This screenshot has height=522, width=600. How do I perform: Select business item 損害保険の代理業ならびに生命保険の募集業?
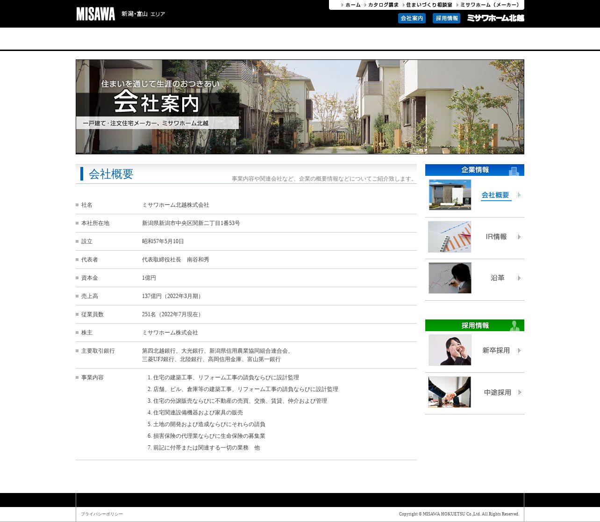coord(209,436)
